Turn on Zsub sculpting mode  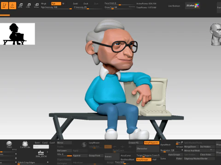click(86, 4)
